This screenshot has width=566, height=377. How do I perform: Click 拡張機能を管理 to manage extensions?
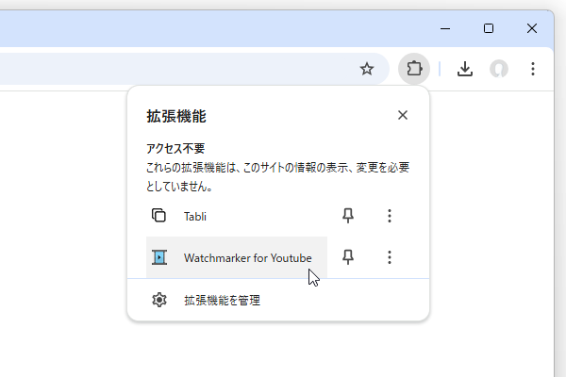278,300
